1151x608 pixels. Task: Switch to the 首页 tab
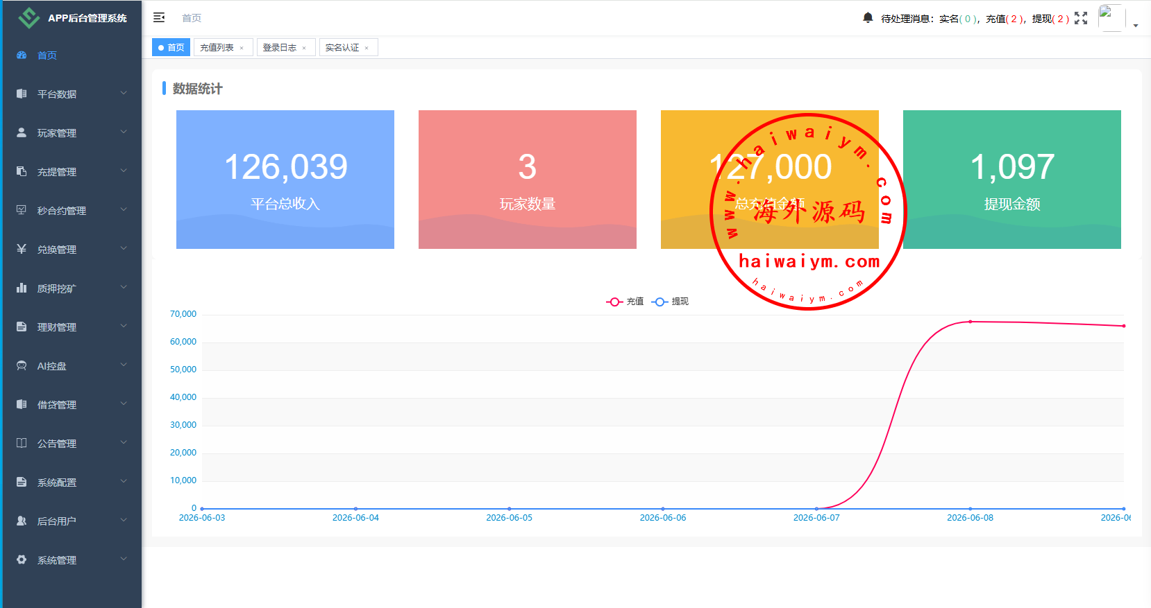point(171,47)
